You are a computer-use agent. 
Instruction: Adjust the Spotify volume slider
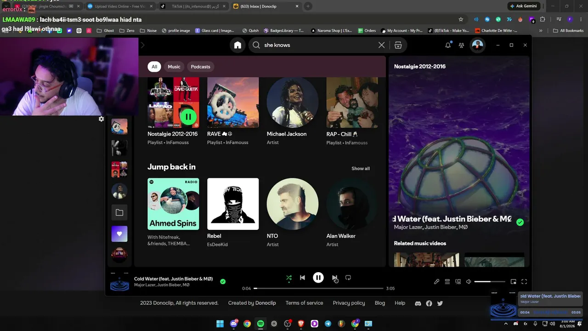pyautogui.click(x=489, y=282)
